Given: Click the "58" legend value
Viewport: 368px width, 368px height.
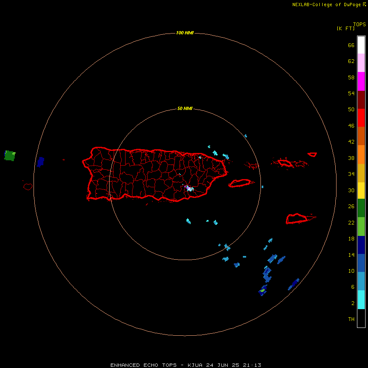Looking at the screenshot, I should (x=351, y=77).
